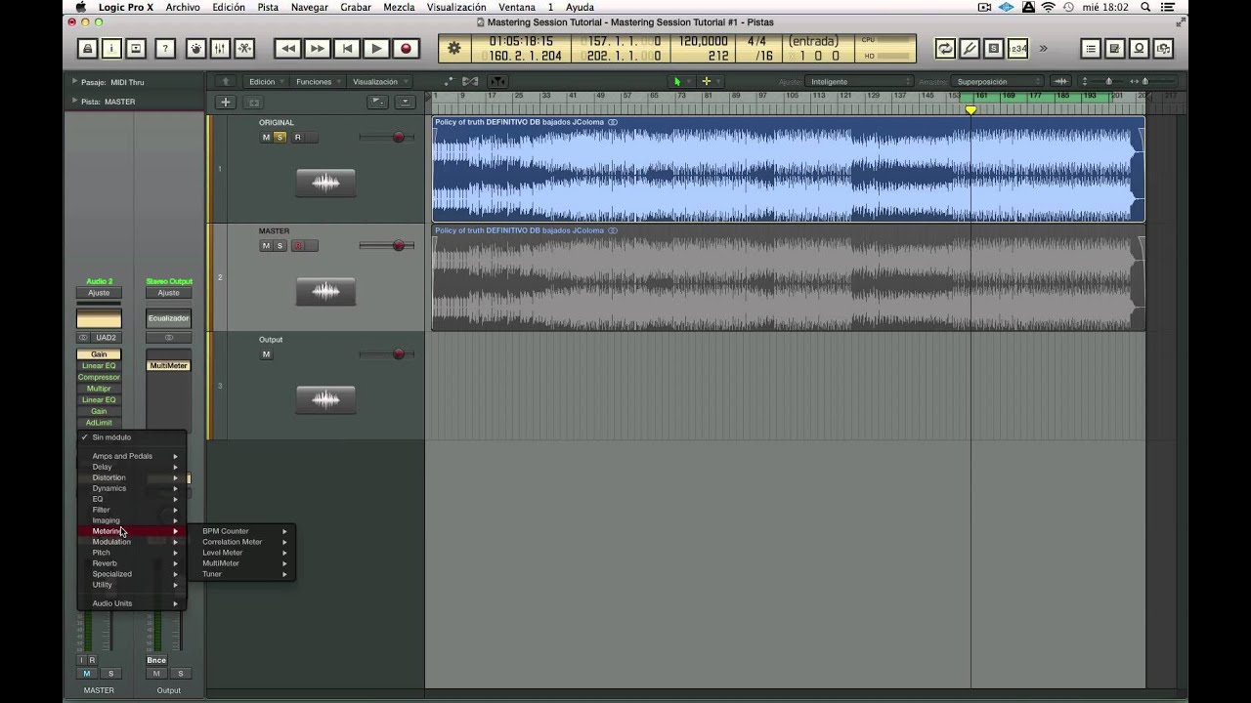
Task: Open Loop Browser button
Action: [x=1139, y=48]
